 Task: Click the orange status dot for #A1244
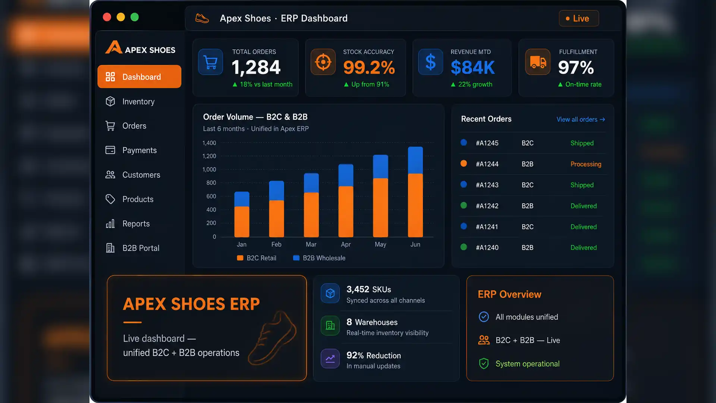coord(464,163)
